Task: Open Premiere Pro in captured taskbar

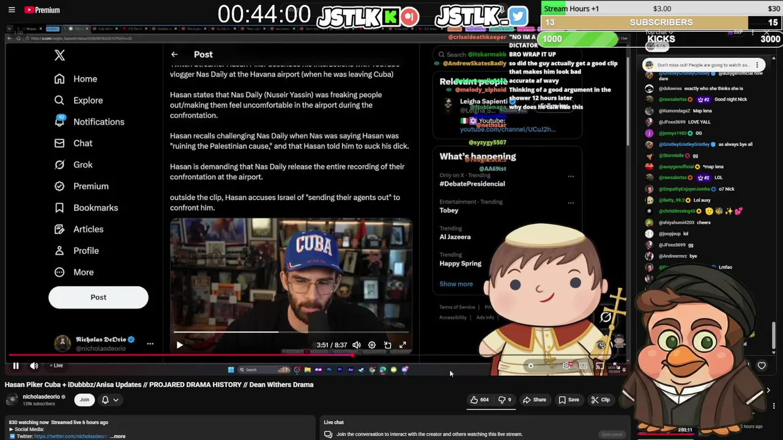Action: [x=340, y=370]
